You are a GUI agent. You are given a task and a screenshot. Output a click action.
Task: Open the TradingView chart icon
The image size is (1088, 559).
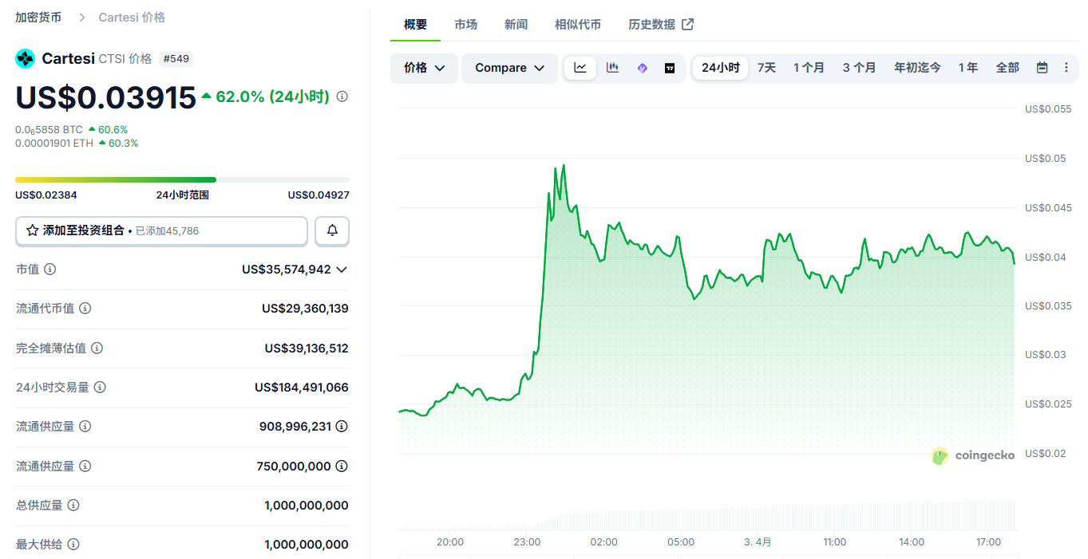tap(670, 68)
